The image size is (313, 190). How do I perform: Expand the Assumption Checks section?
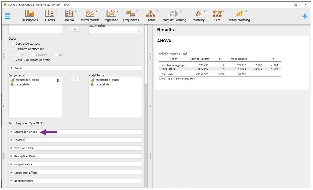(26, 132)
